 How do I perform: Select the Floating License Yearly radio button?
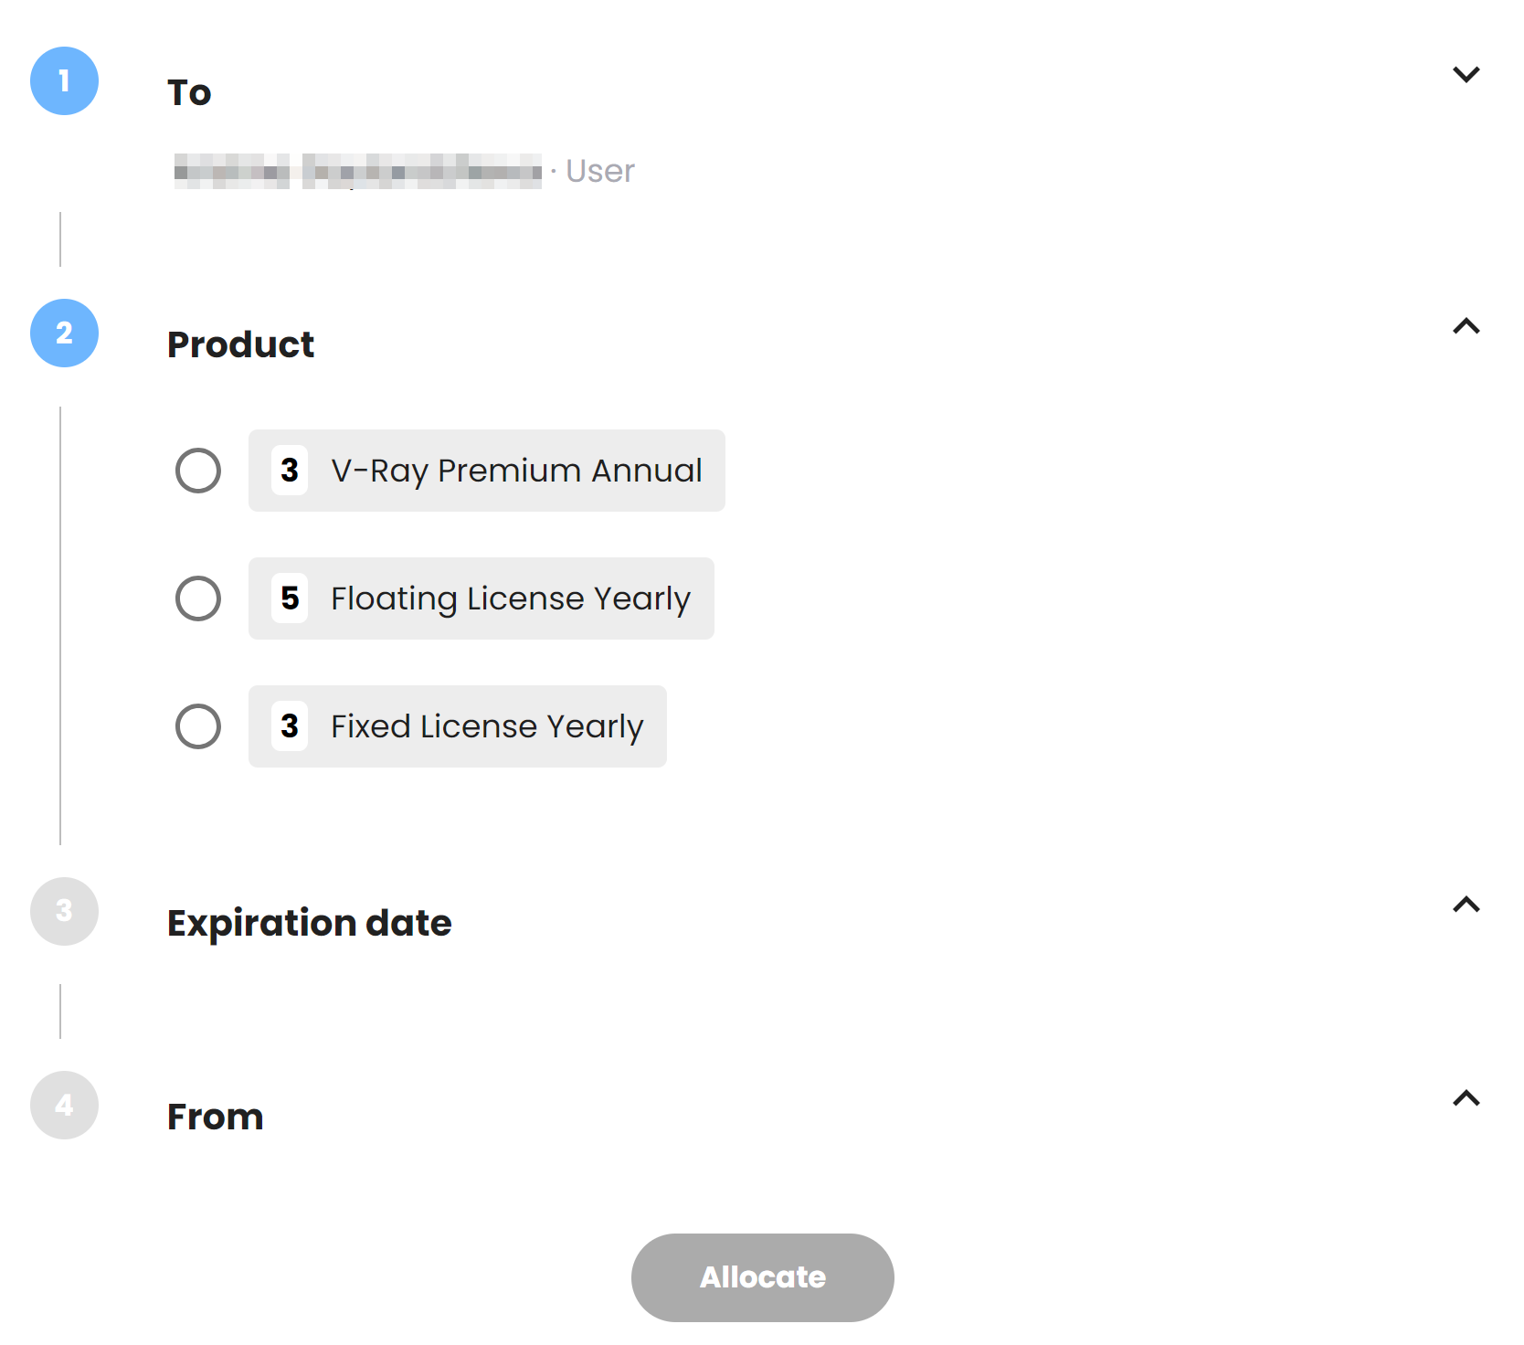point(198,598)
